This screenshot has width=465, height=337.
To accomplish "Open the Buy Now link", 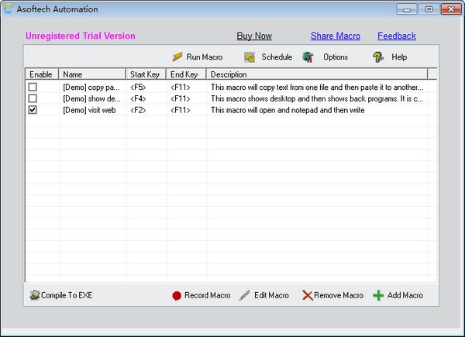I will [x=254, y=36].
